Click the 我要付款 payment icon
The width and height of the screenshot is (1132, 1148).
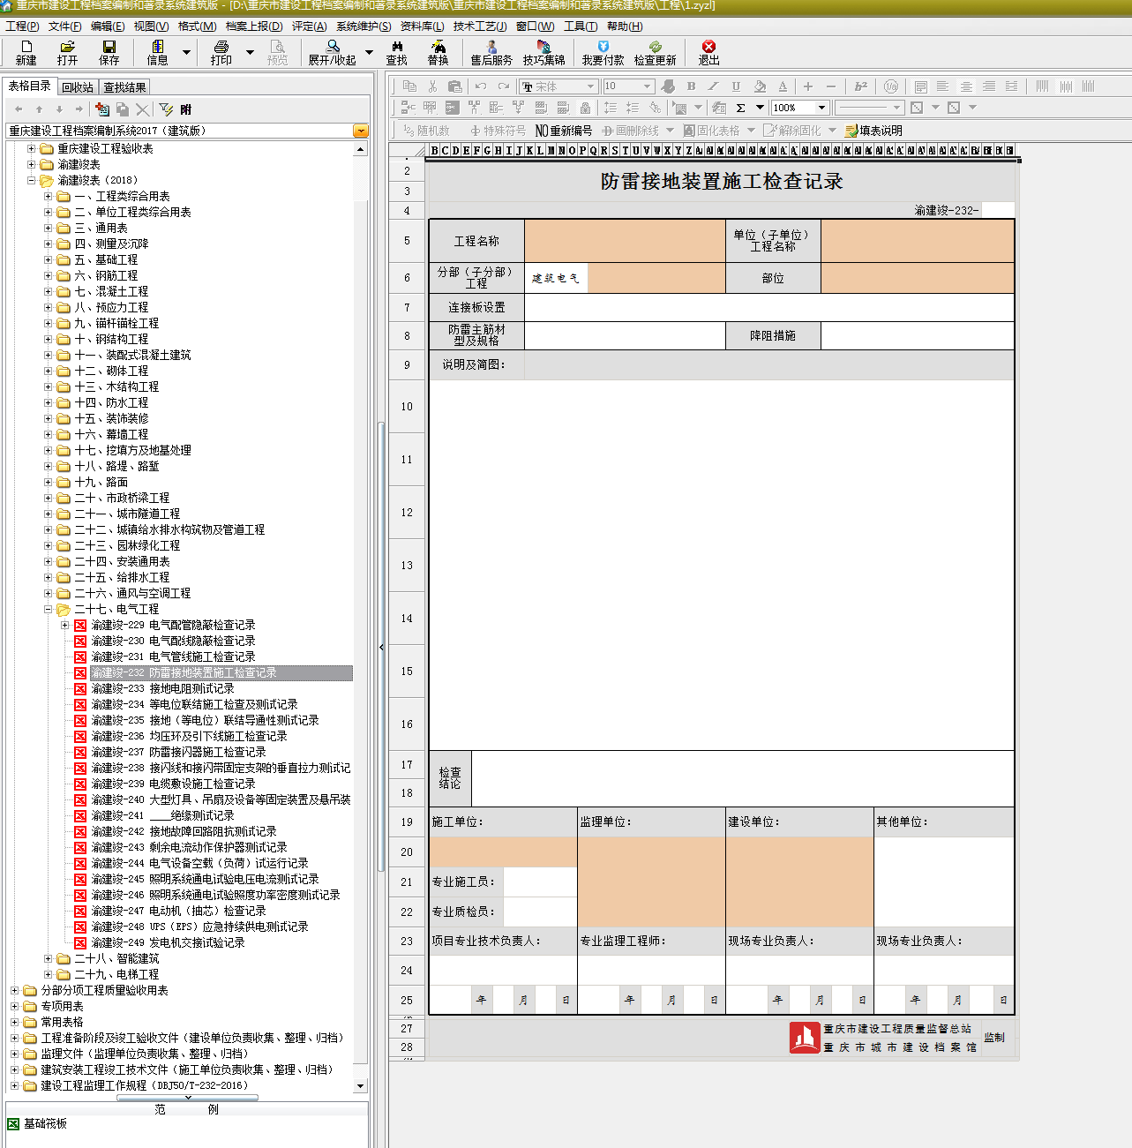coord(603,53)
